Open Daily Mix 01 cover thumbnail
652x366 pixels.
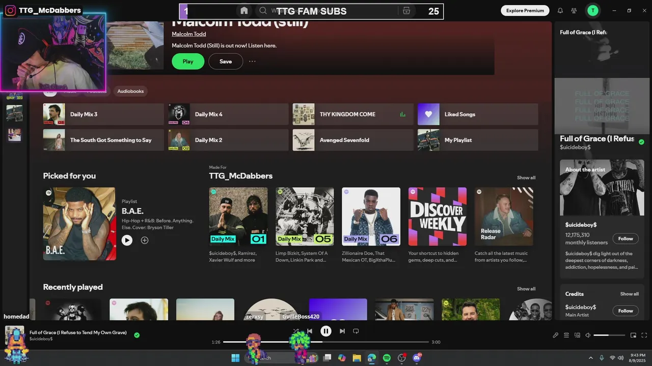click(238, 217)
